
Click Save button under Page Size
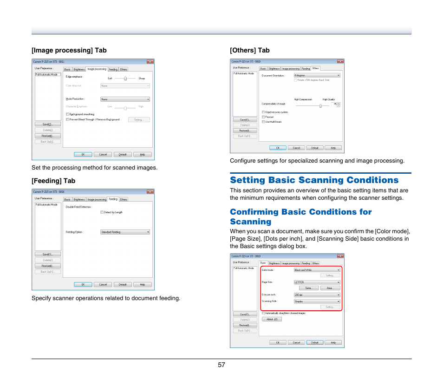point(309,288)
